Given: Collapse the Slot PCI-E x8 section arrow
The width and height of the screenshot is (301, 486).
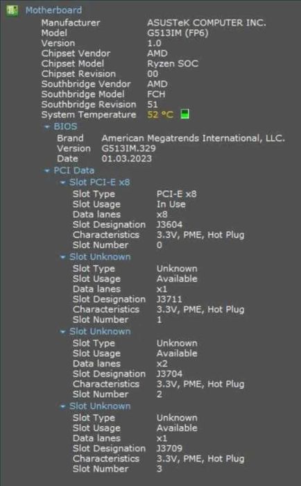Looking at the screenshot, I should tap(62, 183).
